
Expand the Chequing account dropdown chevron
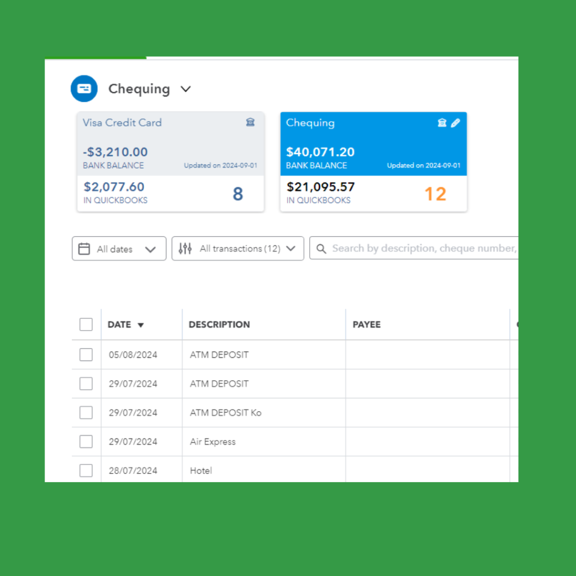pyautogui.click(x=186, y=89)
